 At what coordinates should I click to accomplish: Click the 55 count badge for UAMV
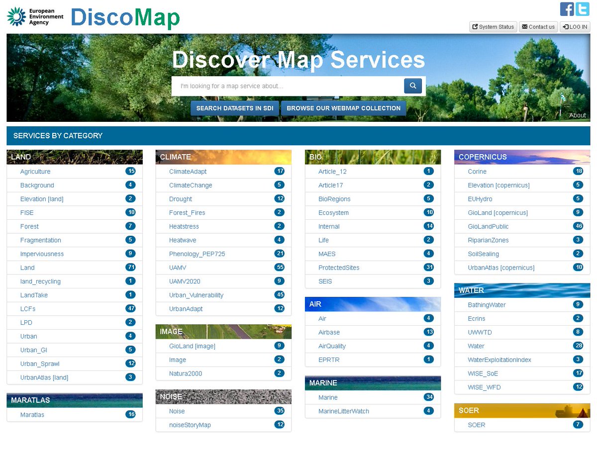tap(280, 268)
